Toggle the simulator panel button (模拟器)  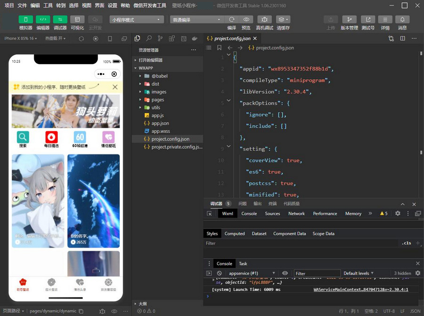click(x=25, y=19)
